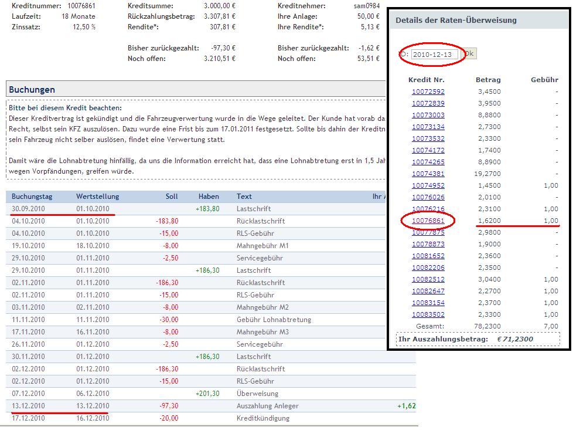Open credit link 10073532

428,138
